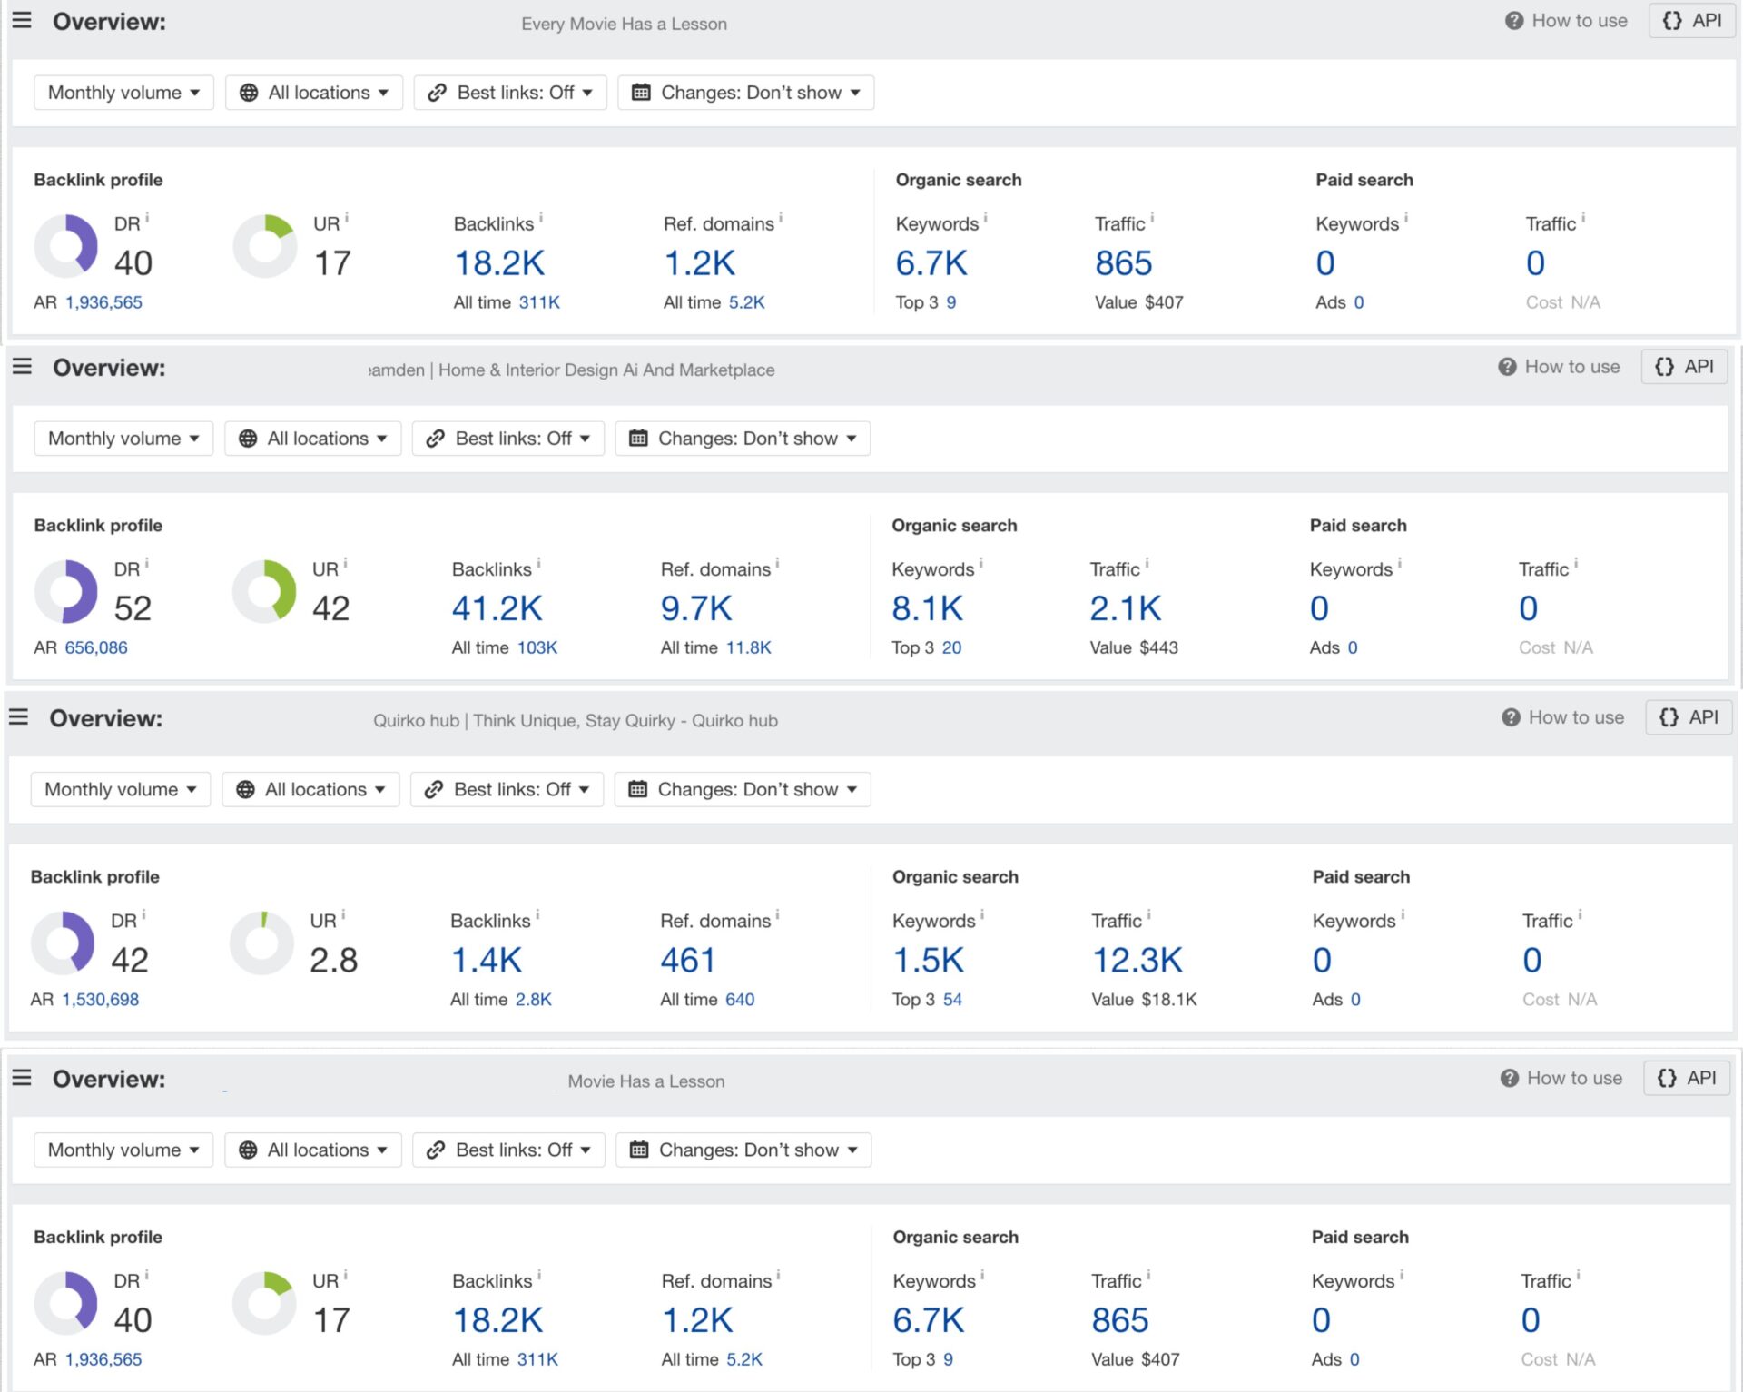
Task: Expand Monthly volume dropdown in top panel
Action: coord(123,93)
